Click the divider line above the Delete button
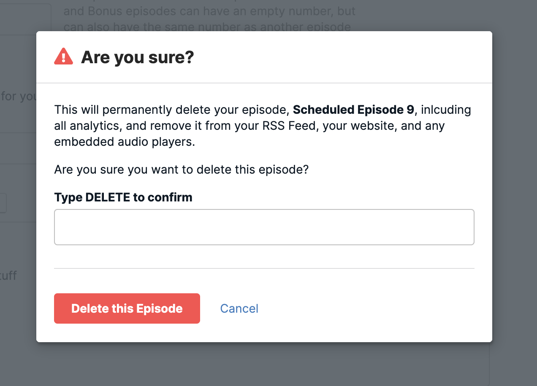 coord(264,268)
